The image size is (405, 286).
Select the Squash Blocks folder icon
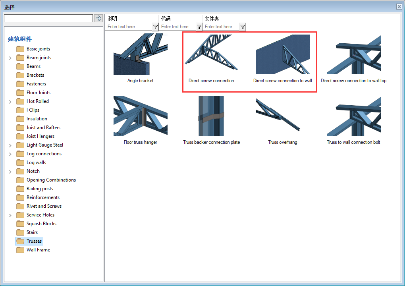coord(20,224)
